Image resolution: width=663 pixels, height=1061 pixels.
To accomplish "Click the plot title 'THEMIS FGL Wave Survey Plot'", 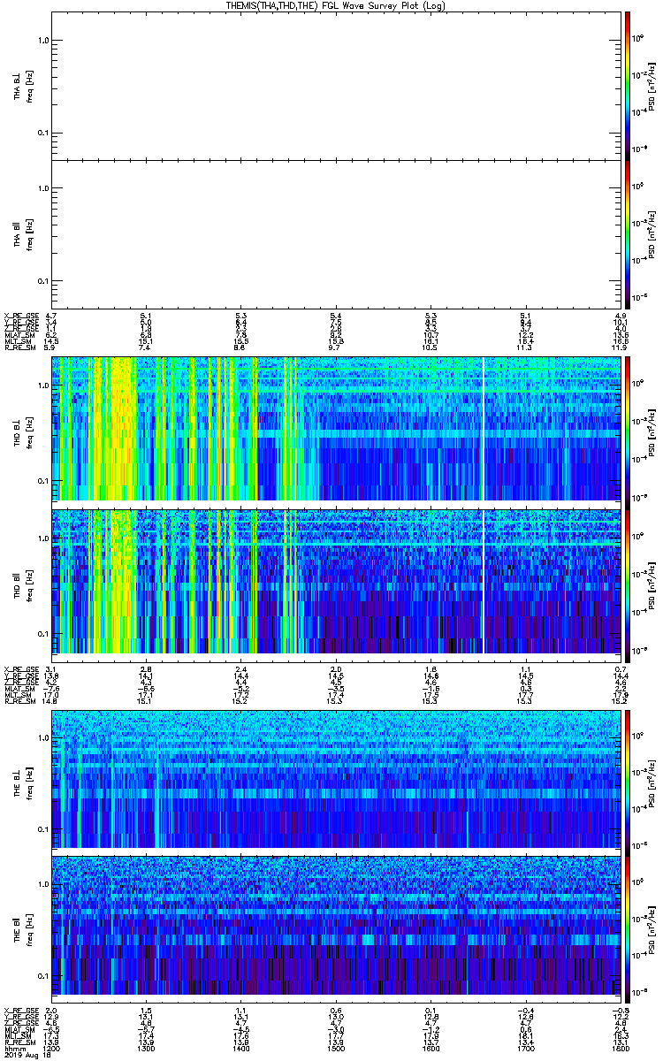I will [338, 5].
